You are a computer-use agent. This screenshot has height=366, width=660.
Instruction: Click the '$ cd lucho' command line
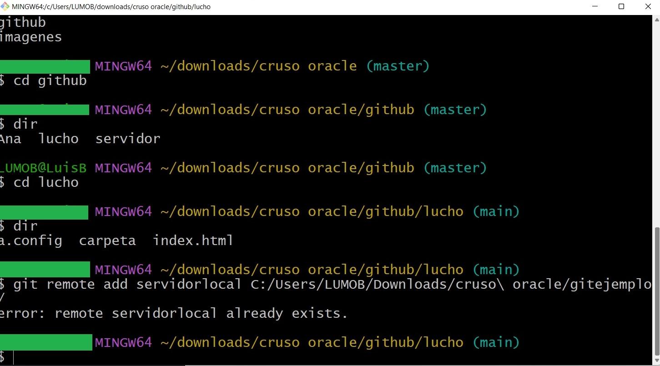39,182
